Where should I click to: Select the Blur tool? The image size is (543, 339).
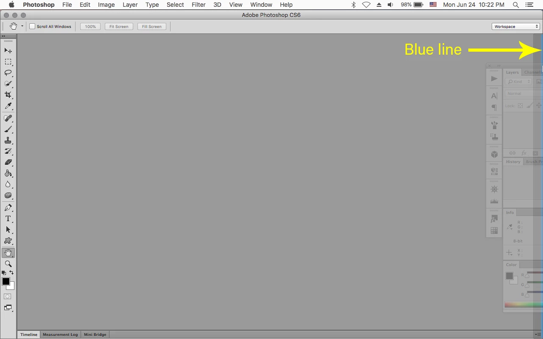point(8,184)
